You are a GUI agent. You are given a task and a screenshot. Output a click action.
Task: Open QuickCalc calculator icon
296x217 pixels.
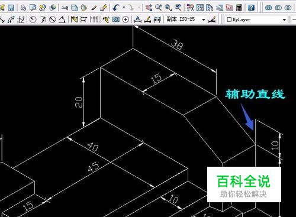coord(239,8)
